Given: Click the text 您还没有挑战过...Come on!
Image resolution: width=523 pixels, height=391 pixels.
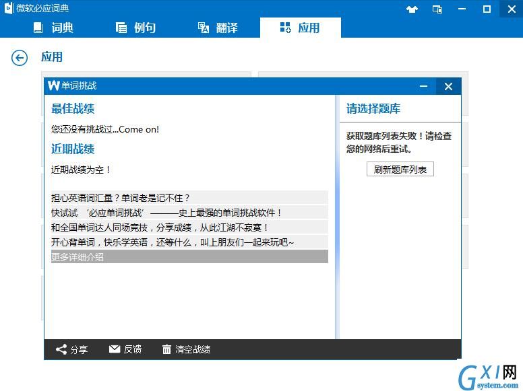Looking at the screenshot, I should click(105, 130).
